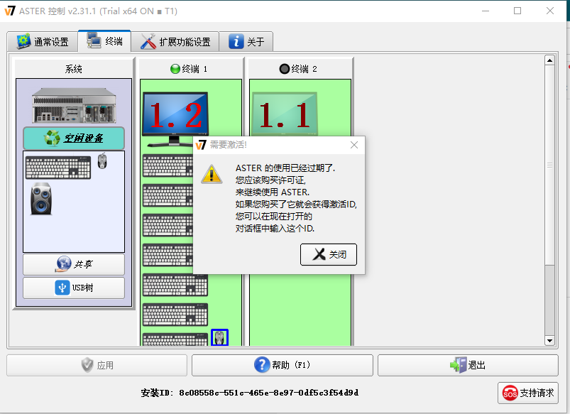Viewport: 570px width, 414px height.
Task: Open the USB树 button
Action: (x=74, y=288)
